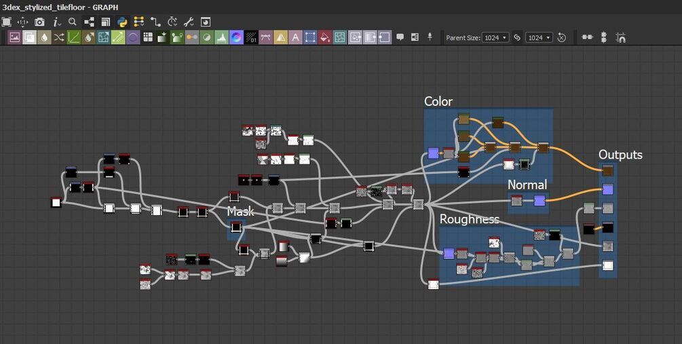The height and width of the screenshot is (344, 682).
Task: Add a Transformation 2D node
Action: click(x=311, y=37)
